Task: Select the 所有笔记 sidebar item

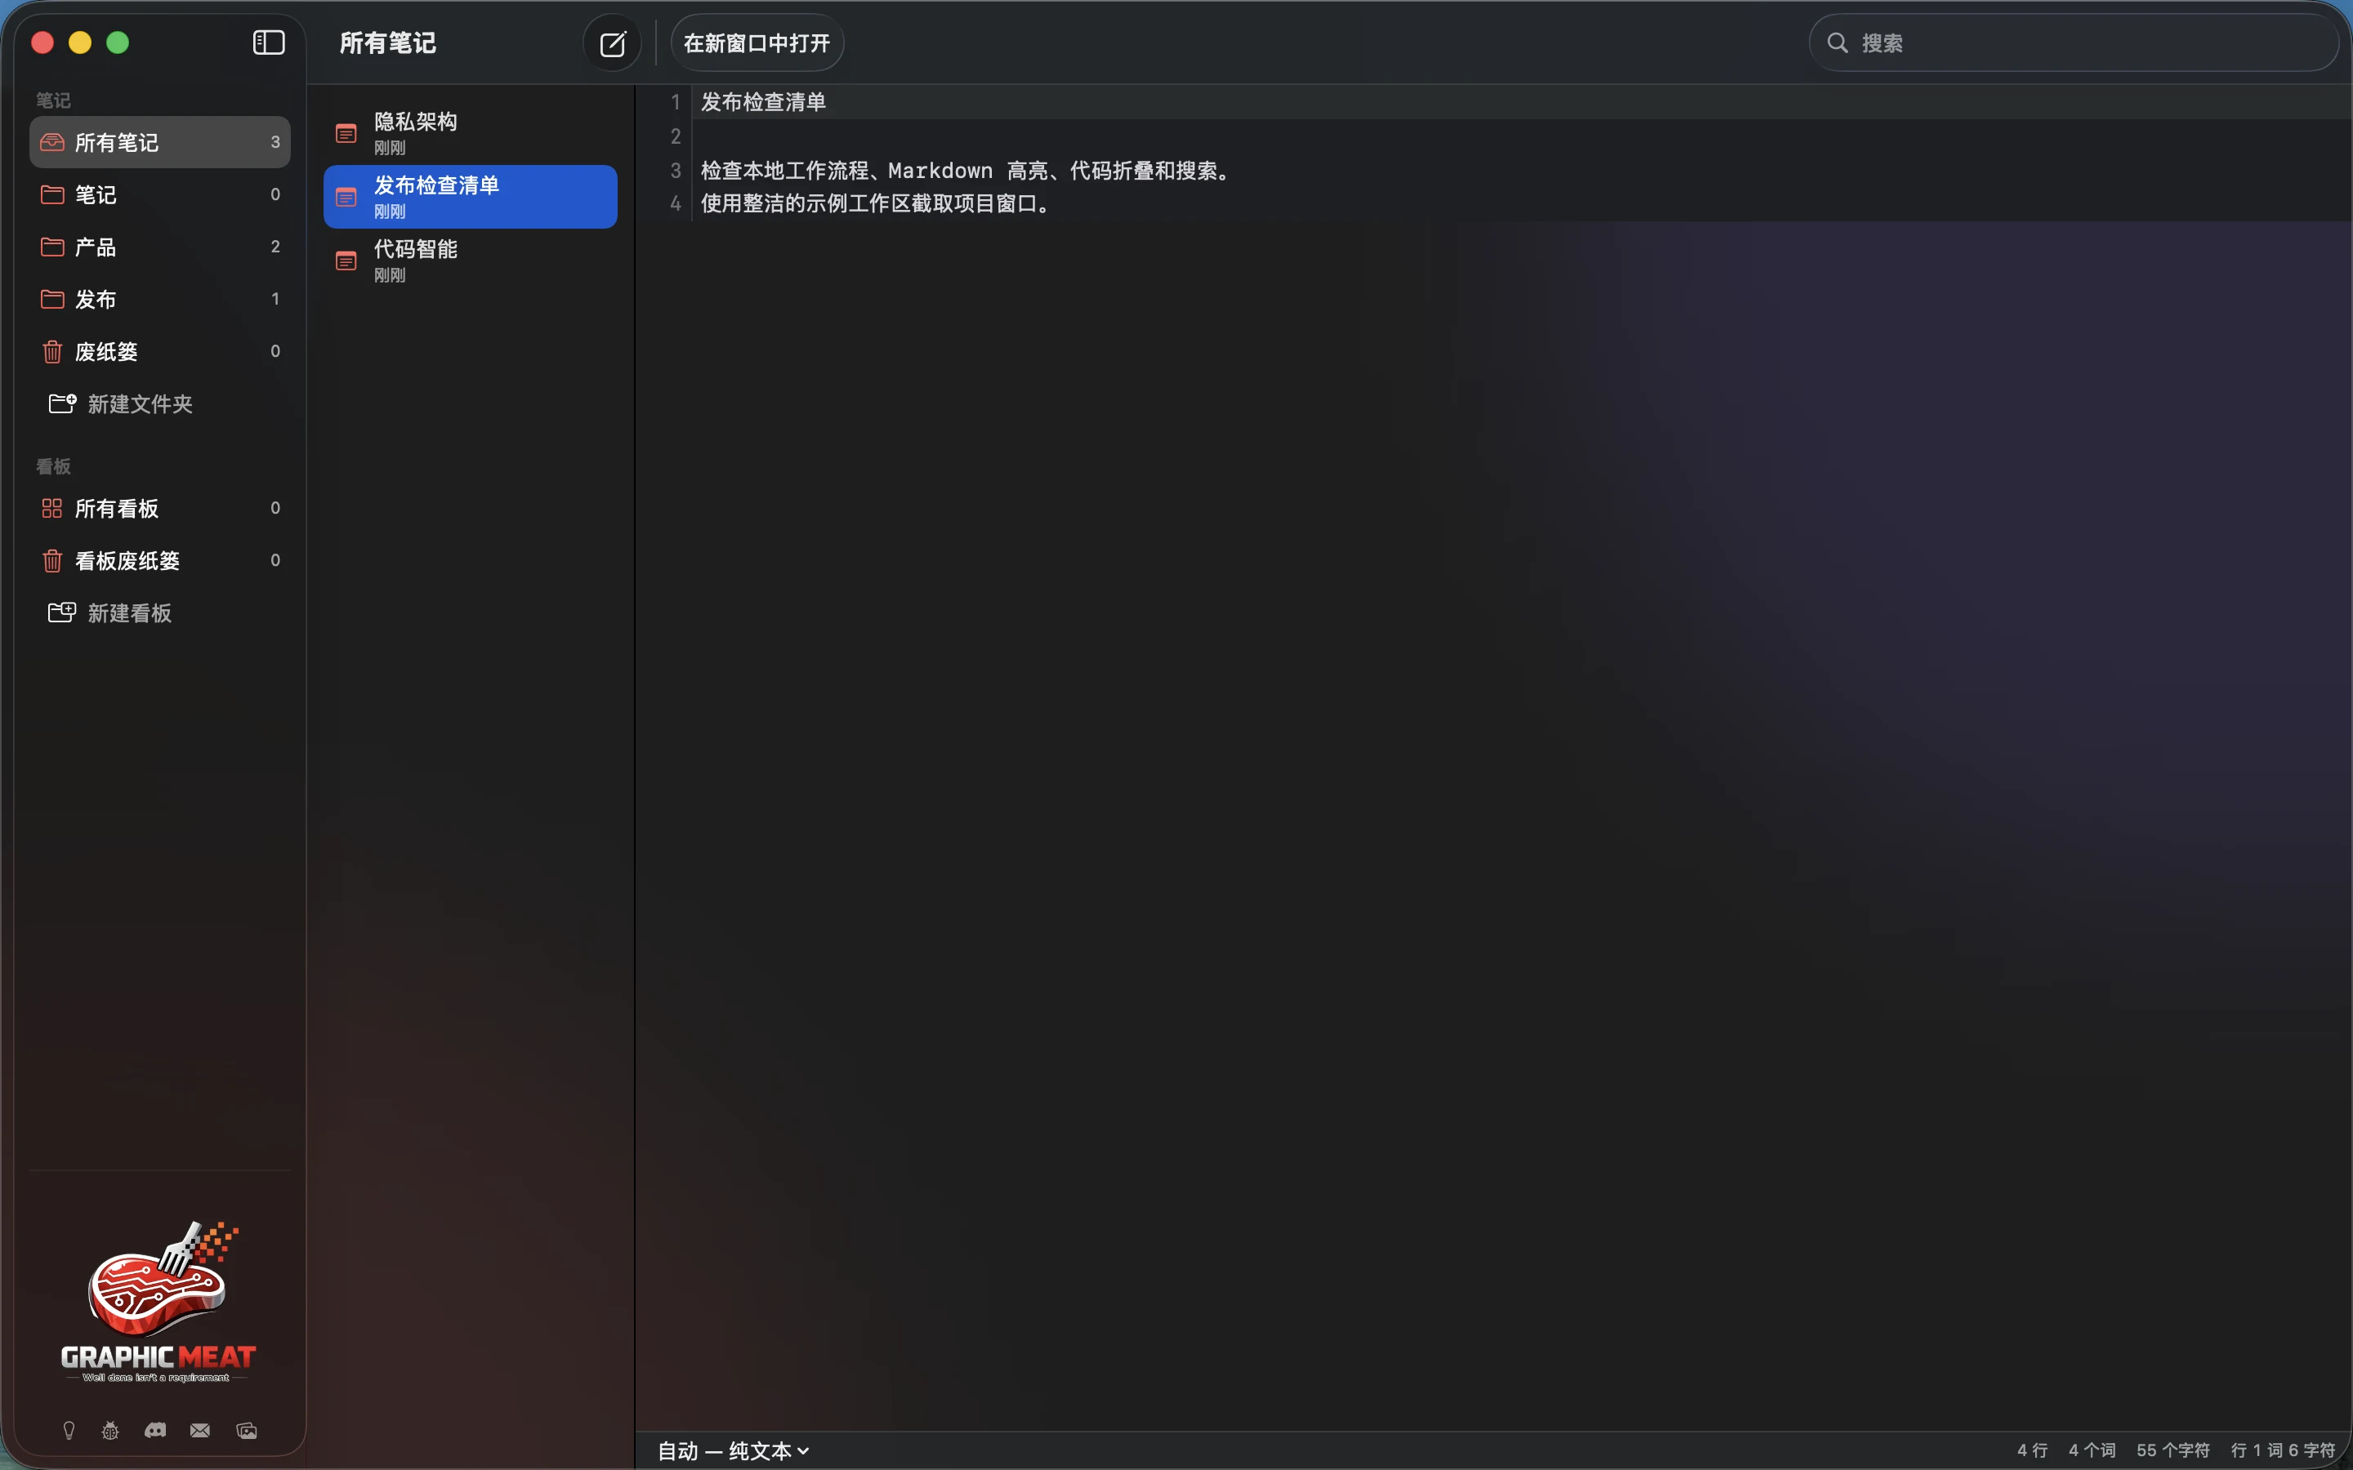Action: [x=160, y=142]
